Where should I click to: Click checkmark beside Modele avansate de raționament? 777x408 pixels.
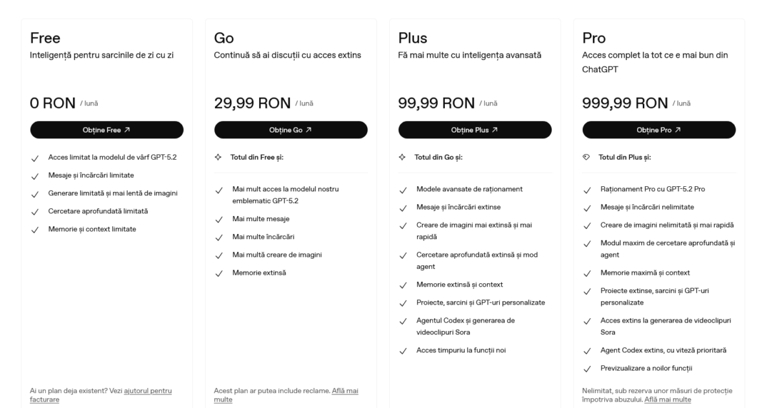point(403,189)
